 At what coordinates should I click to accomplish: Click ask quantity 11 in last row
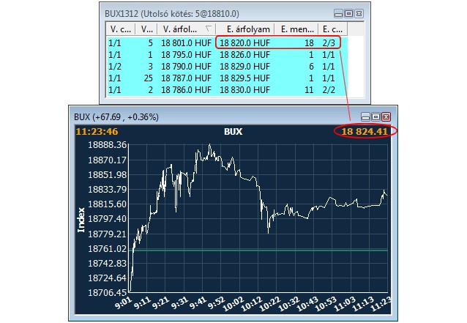309,89
